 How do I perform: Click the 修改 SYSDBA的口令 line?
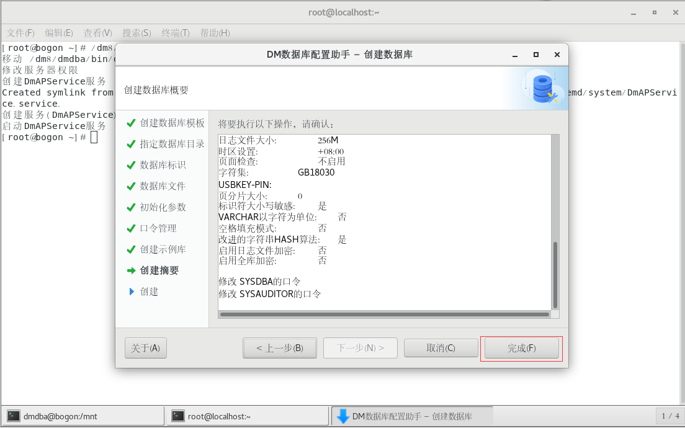[259, 282]
